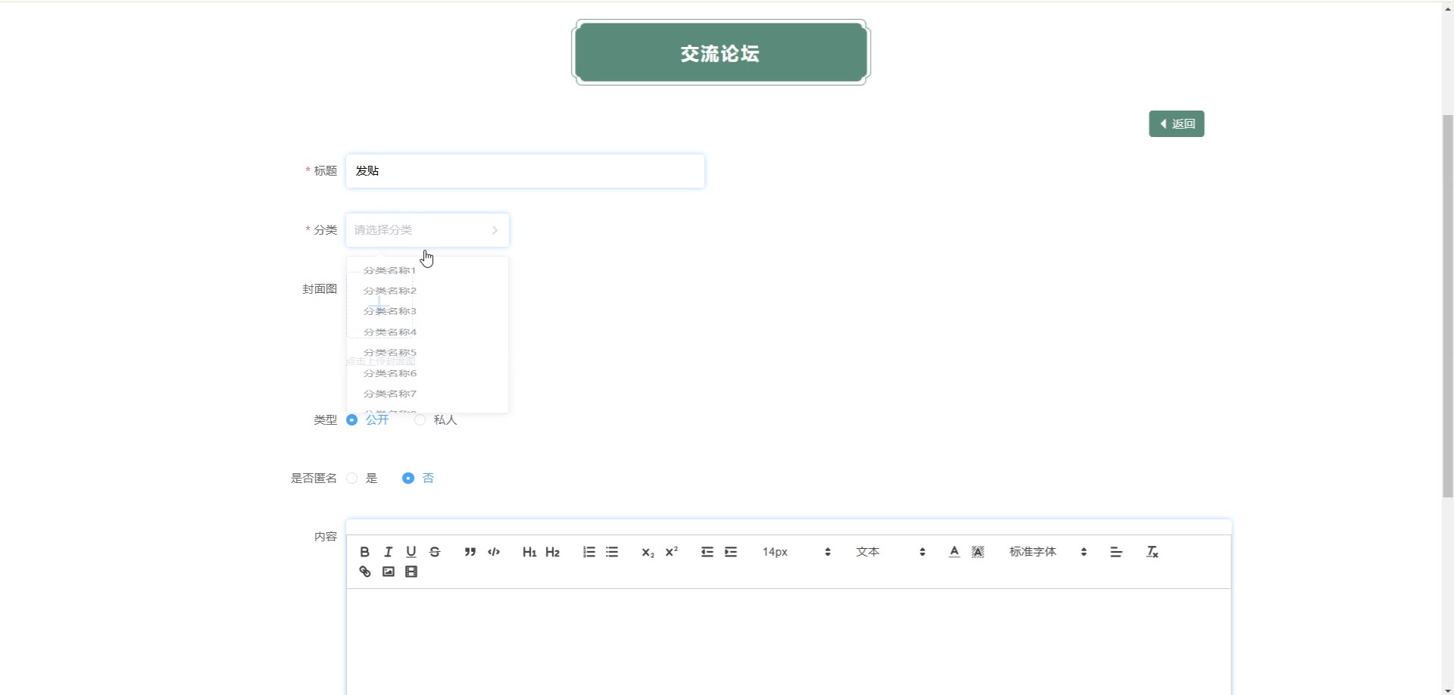Click the 返回 back button
The height and width of the screenshot is (695, 1454).
tap(1176, 124)
